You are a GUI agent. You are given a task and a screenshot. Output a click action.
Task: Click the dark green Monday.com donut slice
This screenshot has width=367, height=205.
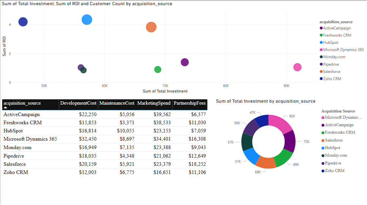pyautogui.click(x=247, y=142)
